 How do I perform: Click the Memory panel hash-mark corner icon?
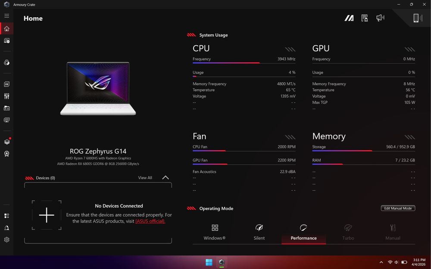click(409, 137)
